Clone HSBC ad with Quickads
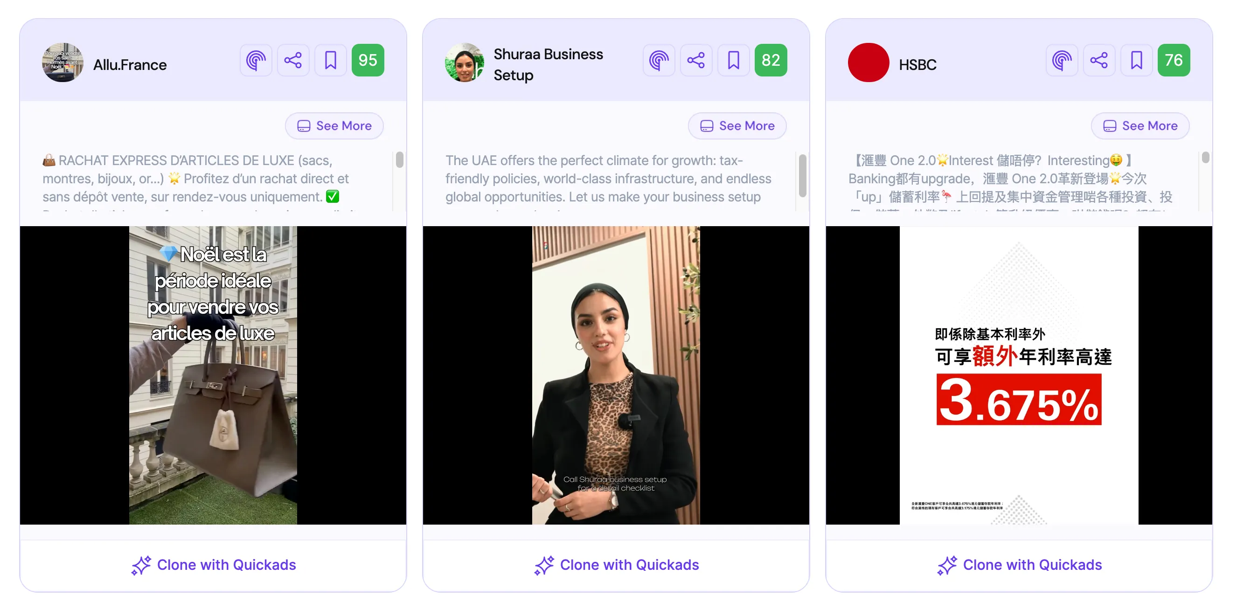 click(1019, 565)
